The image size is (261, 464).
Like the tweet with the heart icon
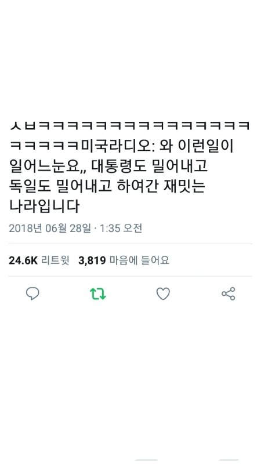(x=163, y=294)
